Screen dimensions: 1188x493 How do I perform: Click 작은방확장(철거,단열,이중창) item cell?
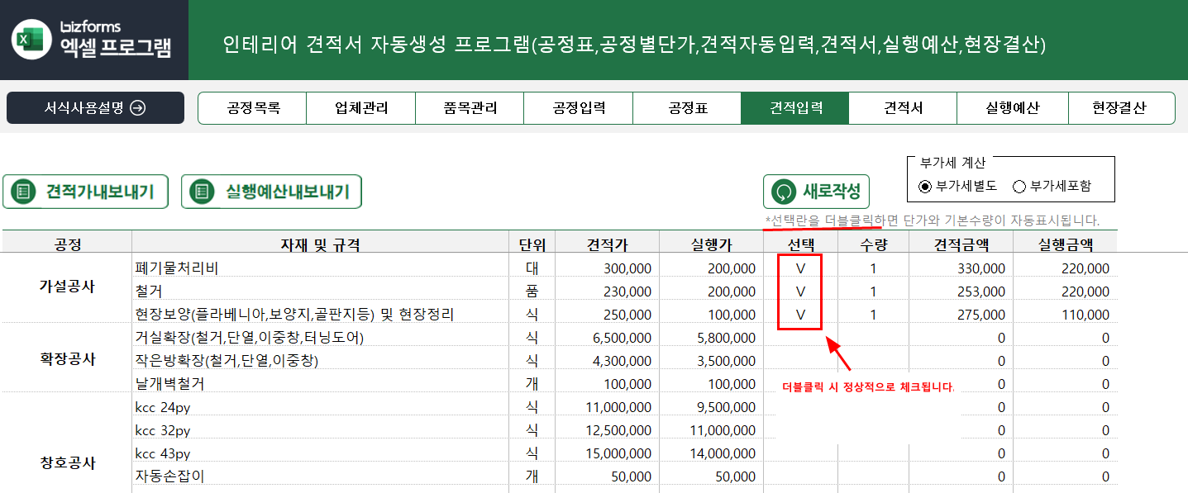tap(319, 360)
